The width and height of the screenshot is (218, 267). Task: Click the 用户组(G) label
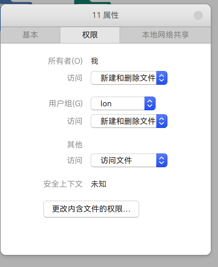[x=66, y=103]
